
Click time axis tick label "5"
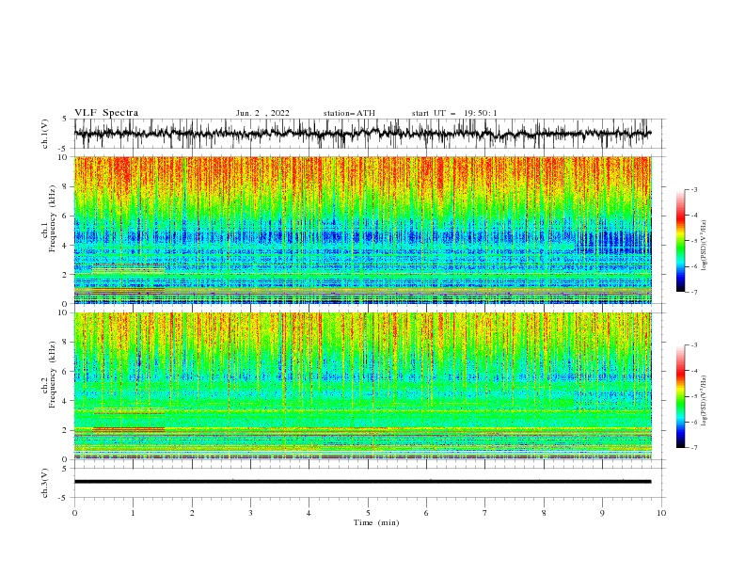(x=368, y=513)
